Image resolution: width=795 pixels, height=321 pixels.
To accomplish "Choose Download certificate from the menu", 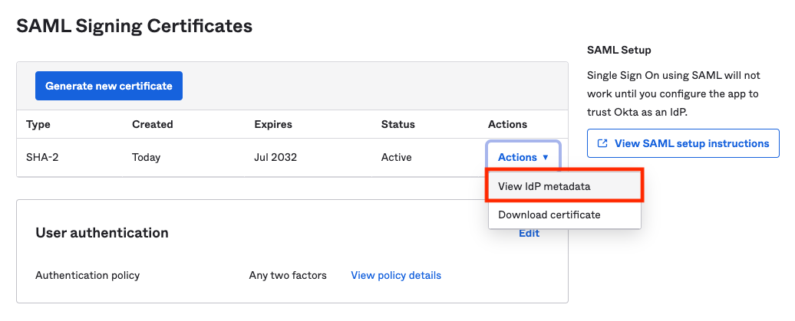I will click(565, 215).
